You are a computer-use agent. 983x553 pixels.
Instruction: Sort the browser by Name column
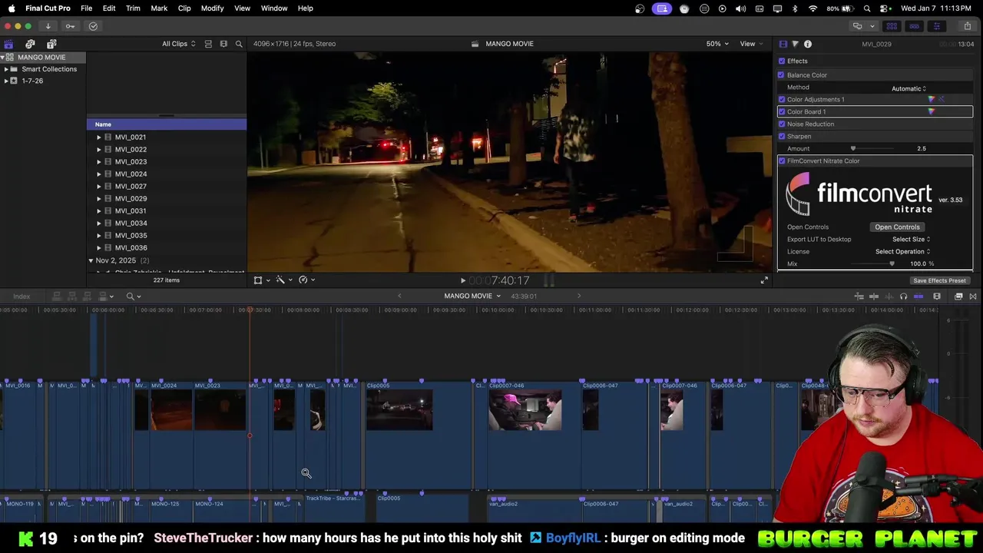167,124
